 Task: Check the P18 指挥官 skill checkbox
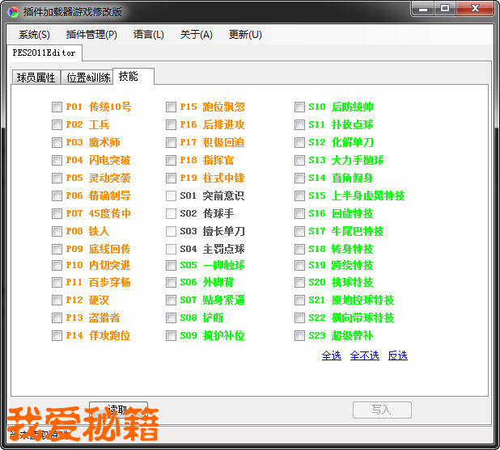(x=171, y=160)
